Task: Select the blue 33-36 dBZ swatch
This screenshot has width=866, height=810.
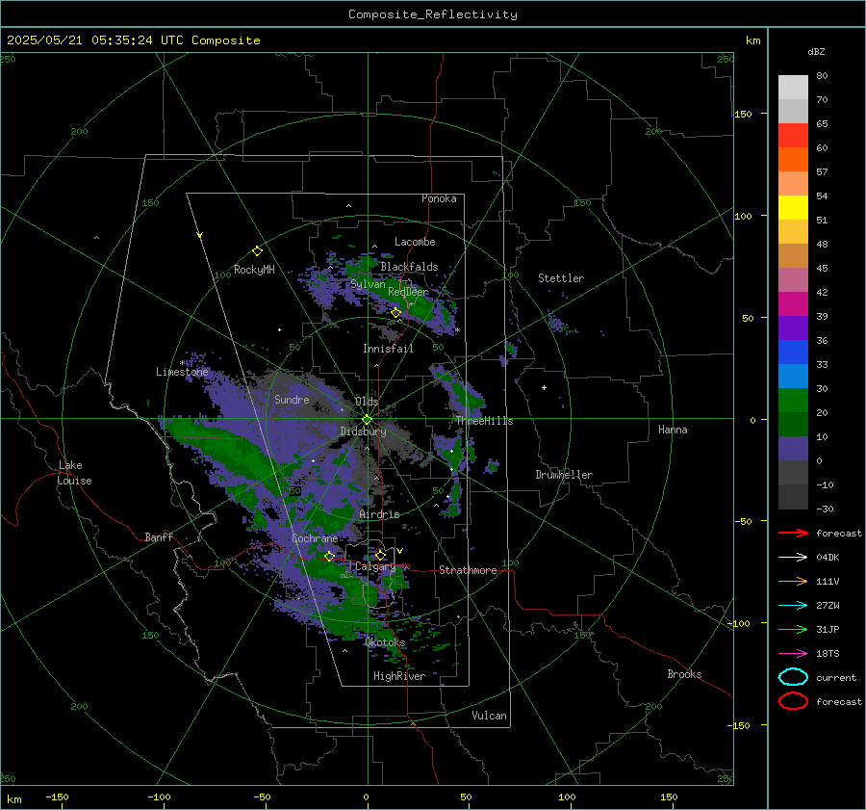Action: click(x=793, y=353)
